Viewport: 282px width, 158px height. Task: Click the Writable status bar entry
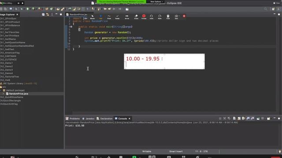[x=147, y=151]
